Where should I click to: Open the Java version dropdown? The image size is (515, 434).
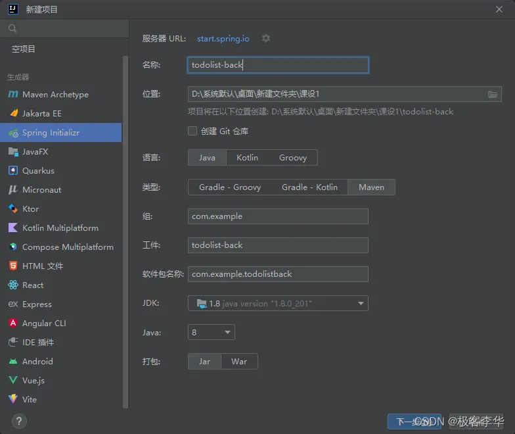(212, 332)
